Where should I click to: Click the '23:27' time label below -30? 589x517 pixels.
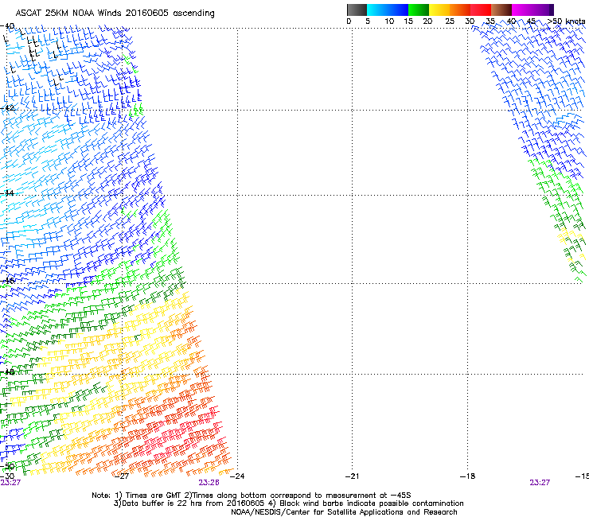pos(10,483)
